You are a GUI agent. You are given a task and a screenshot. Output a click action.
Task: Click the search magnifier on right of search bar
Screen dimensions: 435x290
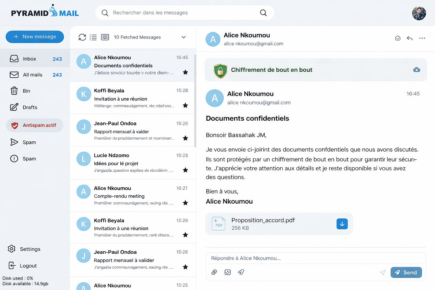[263, 13]
